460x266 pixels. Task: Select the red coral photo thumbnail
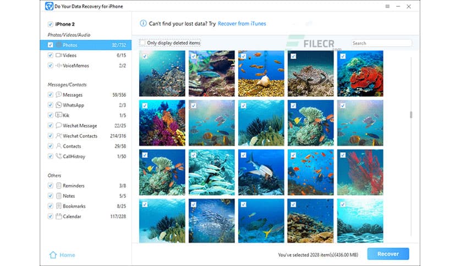pos(360,74)
